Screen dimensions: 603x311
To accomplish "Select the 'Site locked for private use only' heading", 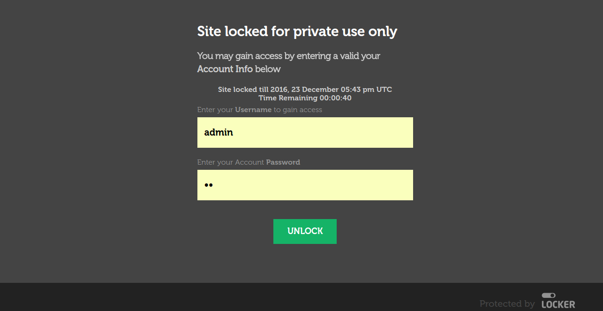I will coord(297,31).
